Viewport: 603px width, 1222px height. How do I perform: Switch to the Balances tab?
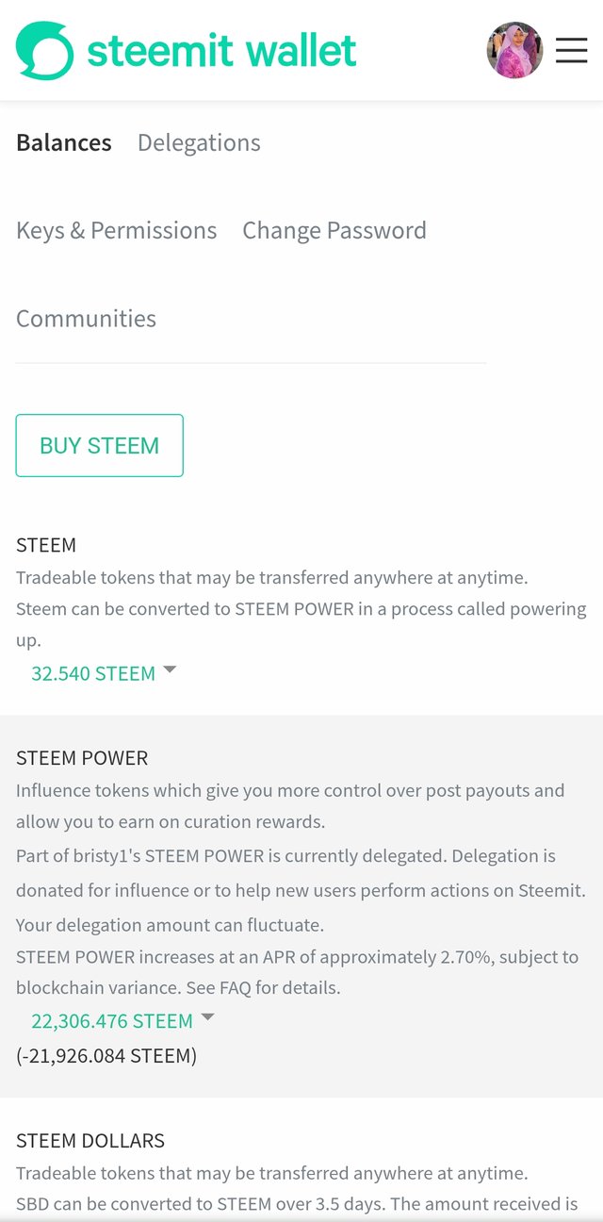click(x=64, y=142)
